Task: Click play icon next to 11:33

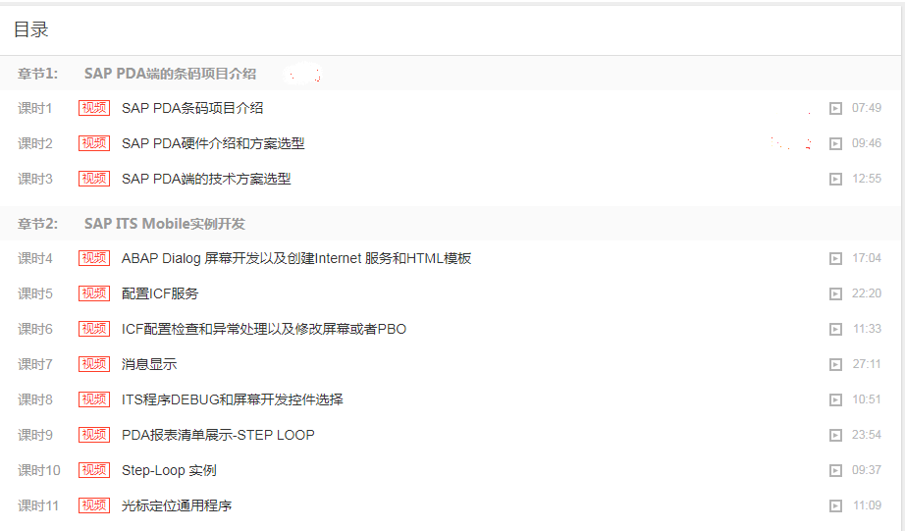Action: [835, 329]
